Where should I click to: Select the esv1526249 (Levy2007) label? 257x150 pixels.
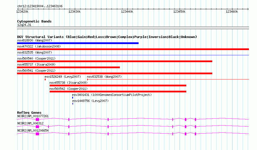point(63,77)
